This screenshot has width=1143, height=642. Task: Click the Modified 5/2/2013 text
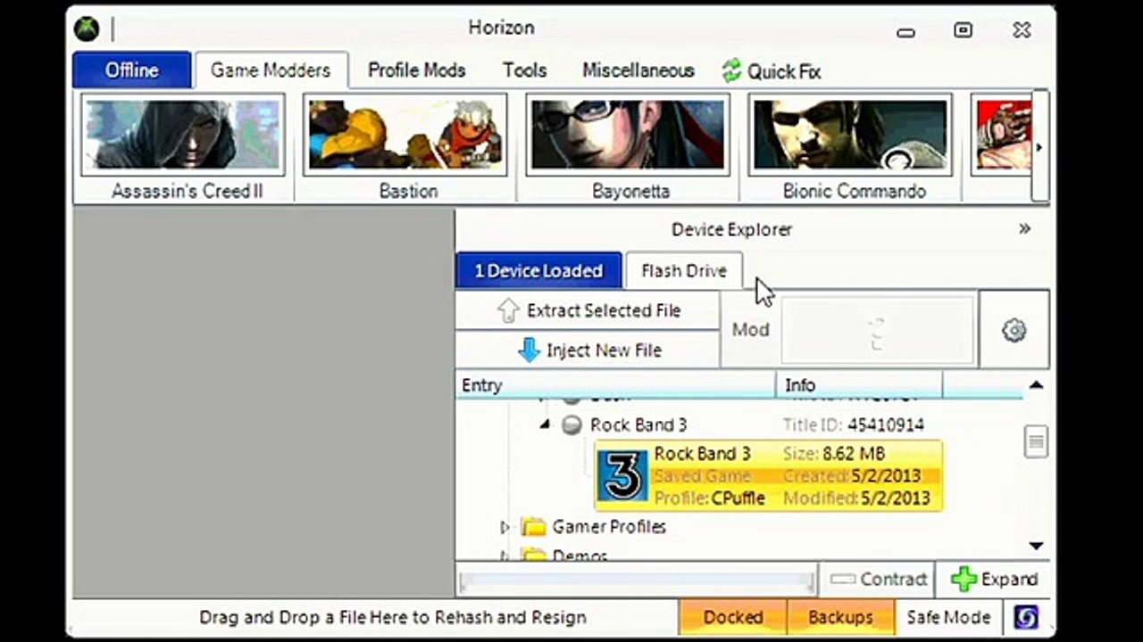tap(856, 498)
